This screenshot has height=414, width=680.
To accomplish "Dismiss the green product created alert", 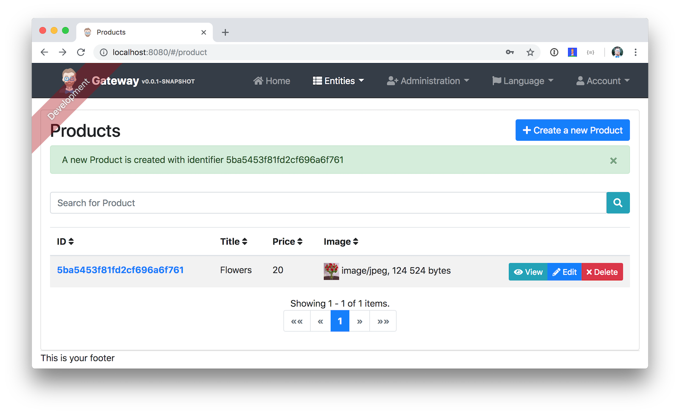I will [613, 160].
